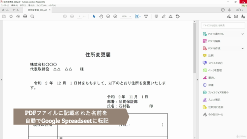Select the highlight pen tool

click(x=163, y=16)
